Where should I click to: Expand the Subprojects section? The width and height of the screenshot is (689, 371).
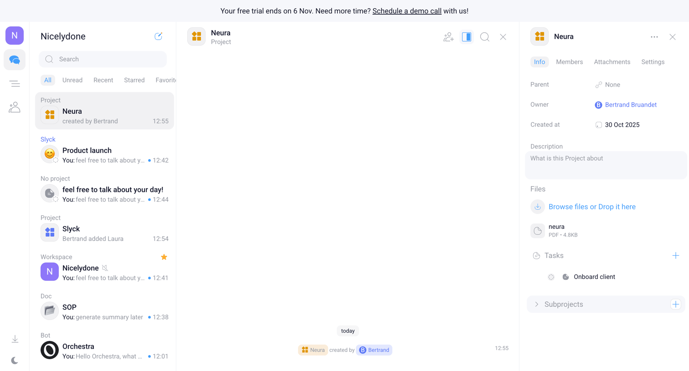[x=536, y=304]
